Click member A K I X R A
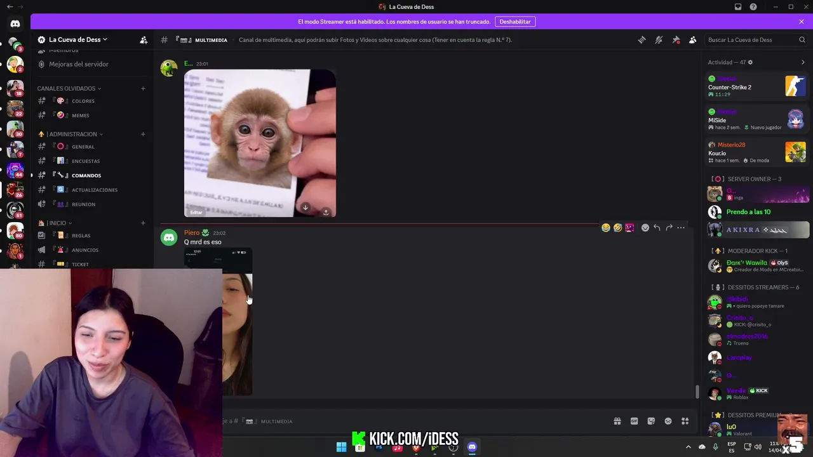Image resolution: width=813 pixels, height=457 pixels. 757,229
